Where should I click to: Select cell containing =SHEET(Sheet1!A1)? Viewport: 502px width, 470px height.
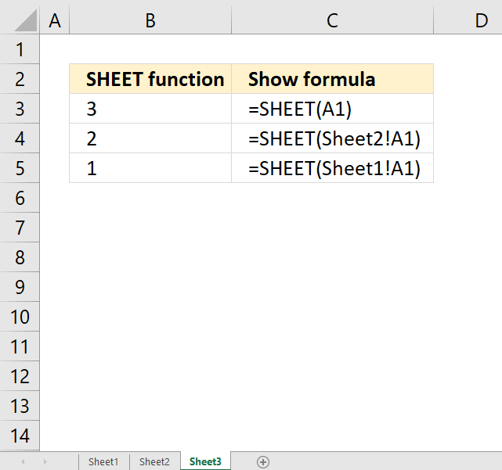332,168
